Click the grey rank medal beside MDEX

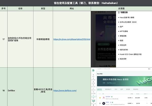coord(100,103)
